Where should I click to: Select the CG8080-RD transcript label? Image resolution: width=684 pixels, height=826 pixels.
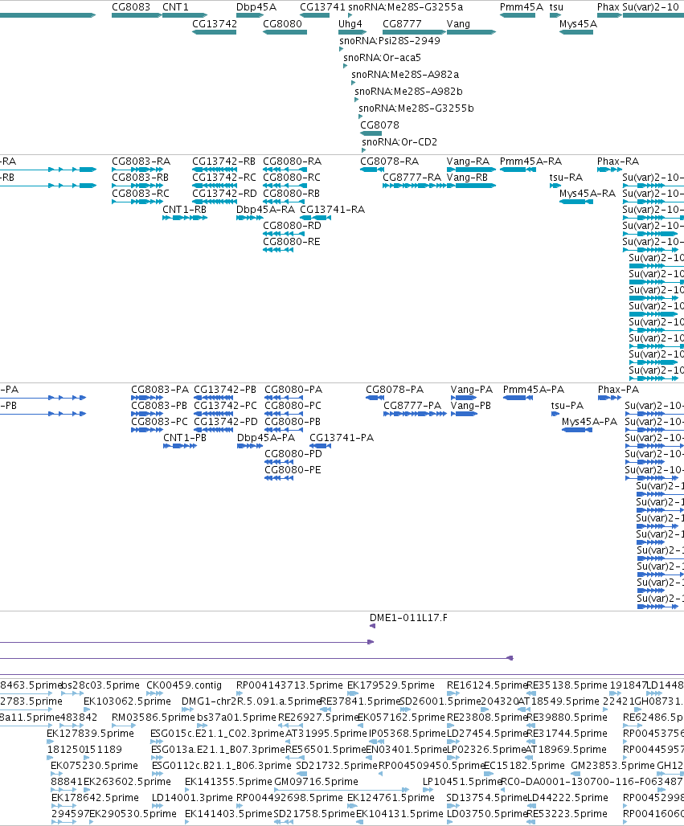[x=292, y=226]
